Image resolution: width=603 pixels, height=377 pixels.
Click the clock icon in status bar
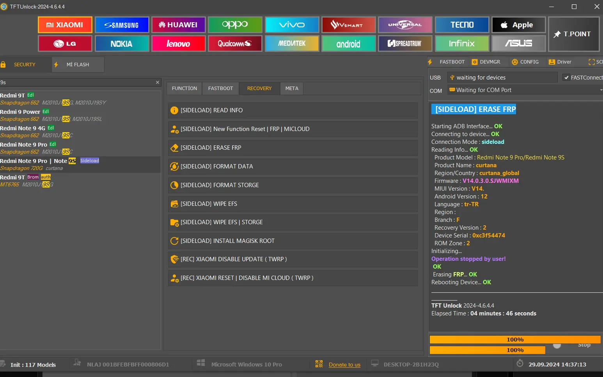pyautogui.click(x=520, y=363)
